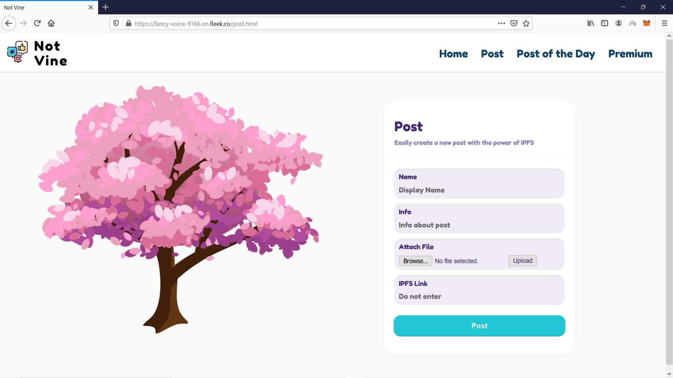The width and height of the screenshot is (673, 378).
Task: Click the Browse button to select file
Action: pyautogui.click(x=415, y=261)
